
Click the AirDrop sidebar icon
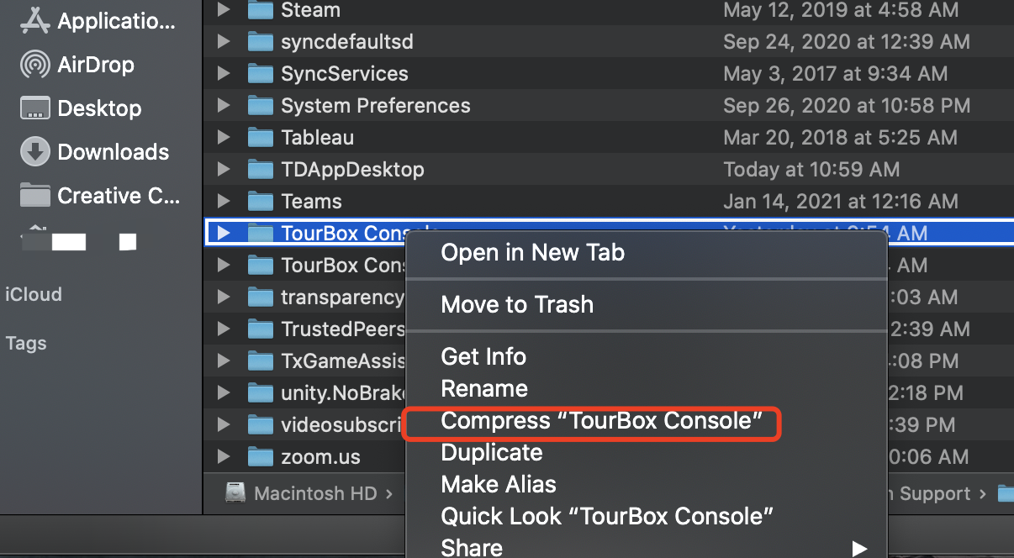coord(35,65)
